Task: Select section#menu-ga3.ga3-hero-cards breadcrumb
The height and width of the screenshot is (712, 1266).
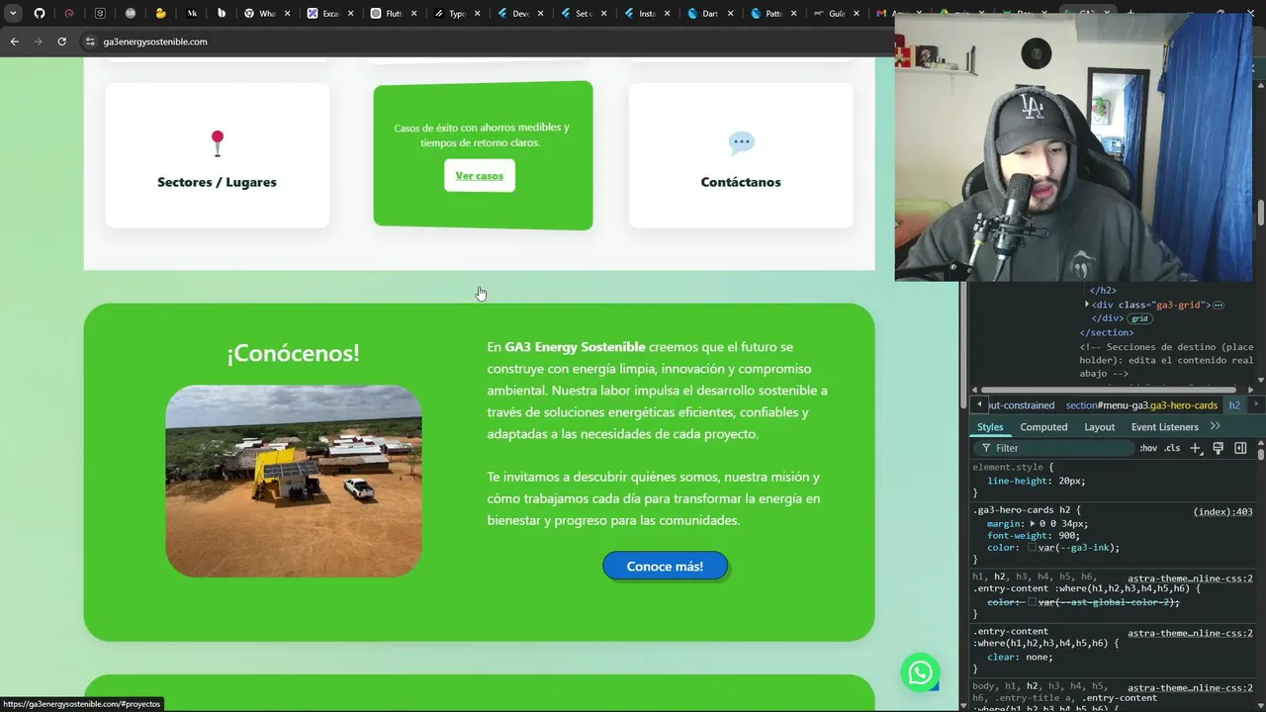Action: pyautogui.click(x=1141, y=405)
